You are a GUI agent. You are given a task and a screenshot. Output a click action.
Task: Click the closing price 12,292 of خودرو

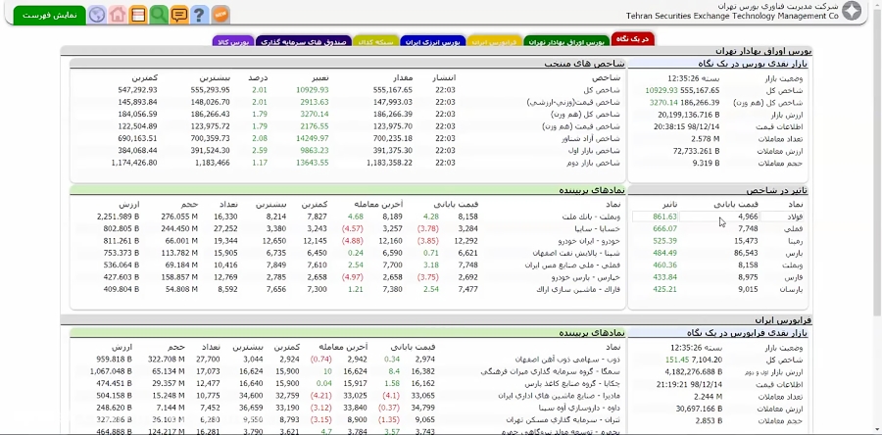466,241
